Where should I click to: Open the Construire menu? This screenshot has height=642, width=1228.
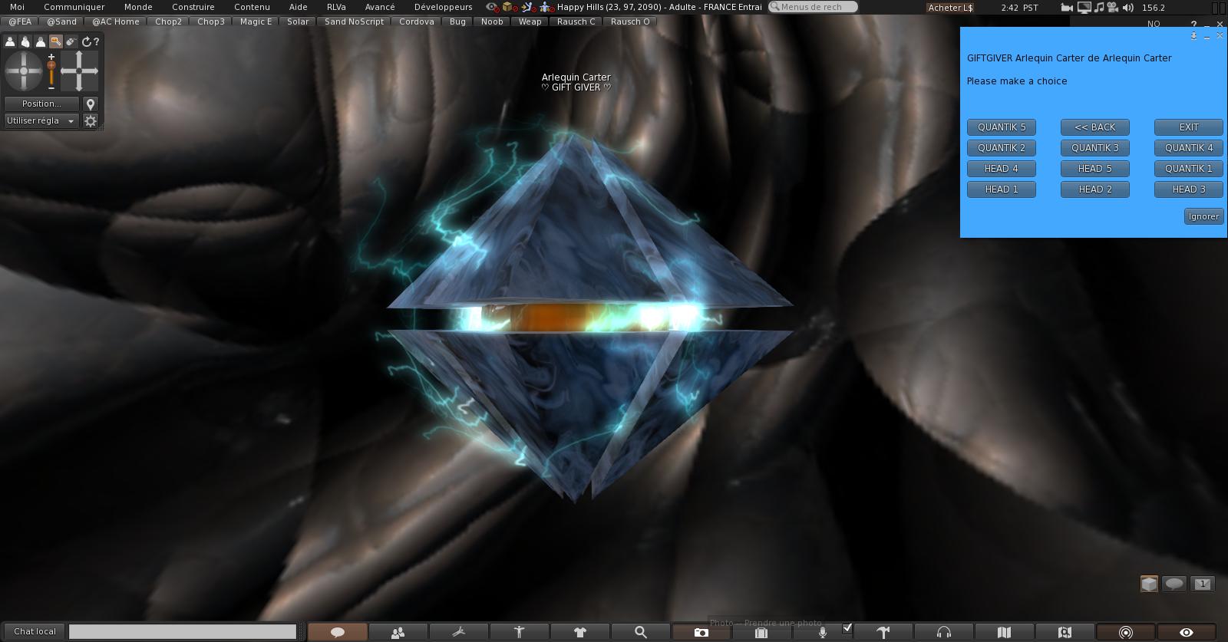click(193, 7)
